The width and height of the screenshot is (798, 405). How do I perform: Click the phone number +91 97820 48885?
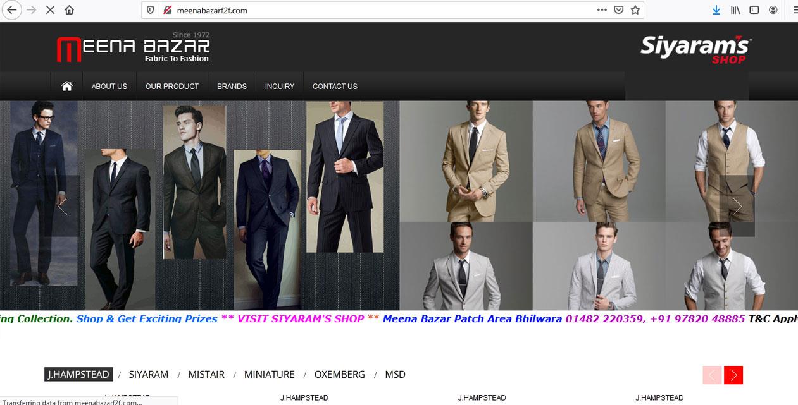click(698, 319)
